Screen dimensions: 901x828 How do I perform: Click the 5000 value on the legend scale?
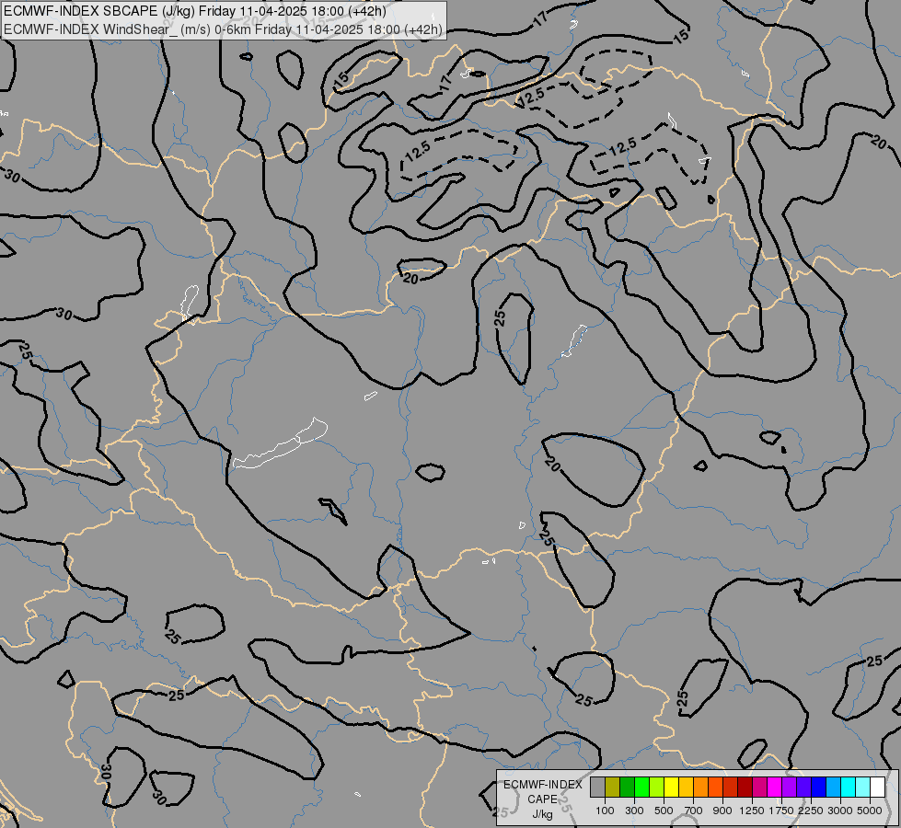pos(870,811)
